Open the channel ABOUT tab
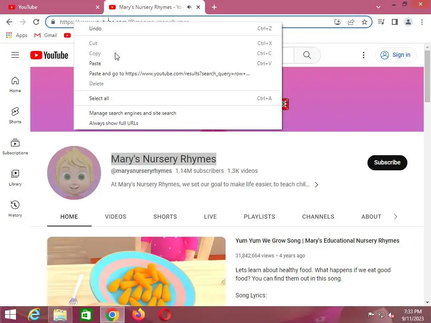431x323 pixels. pyautogui.click(x=371, y=217)
